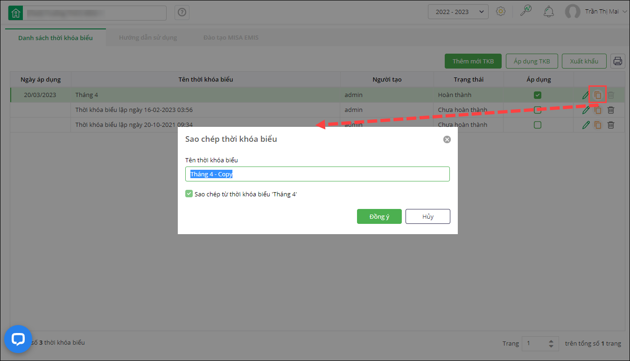630x361 pixels.
Task: Click the 'Thêm mới TKB' button
Action: coord(473,61)
